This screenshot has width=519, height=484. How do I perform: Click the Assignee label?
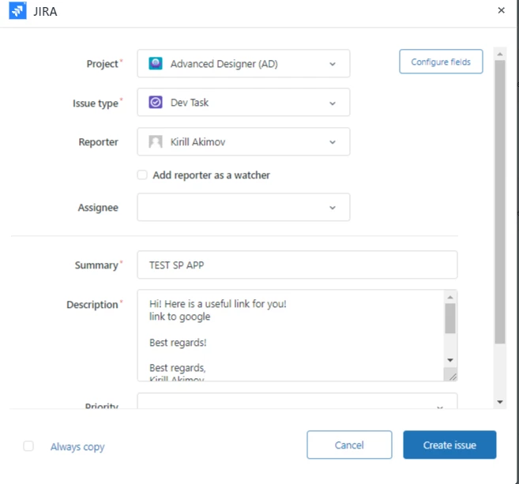(98, 208)
